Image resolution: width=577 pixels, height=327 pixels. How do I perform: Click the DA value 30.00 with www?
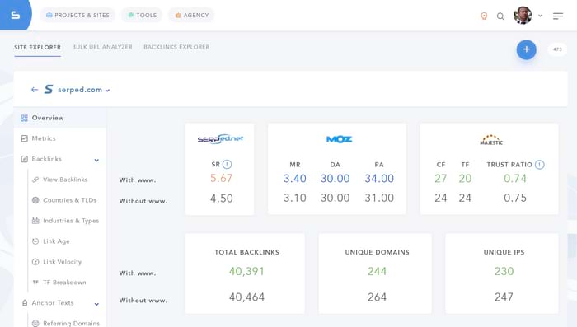point(335,179)
